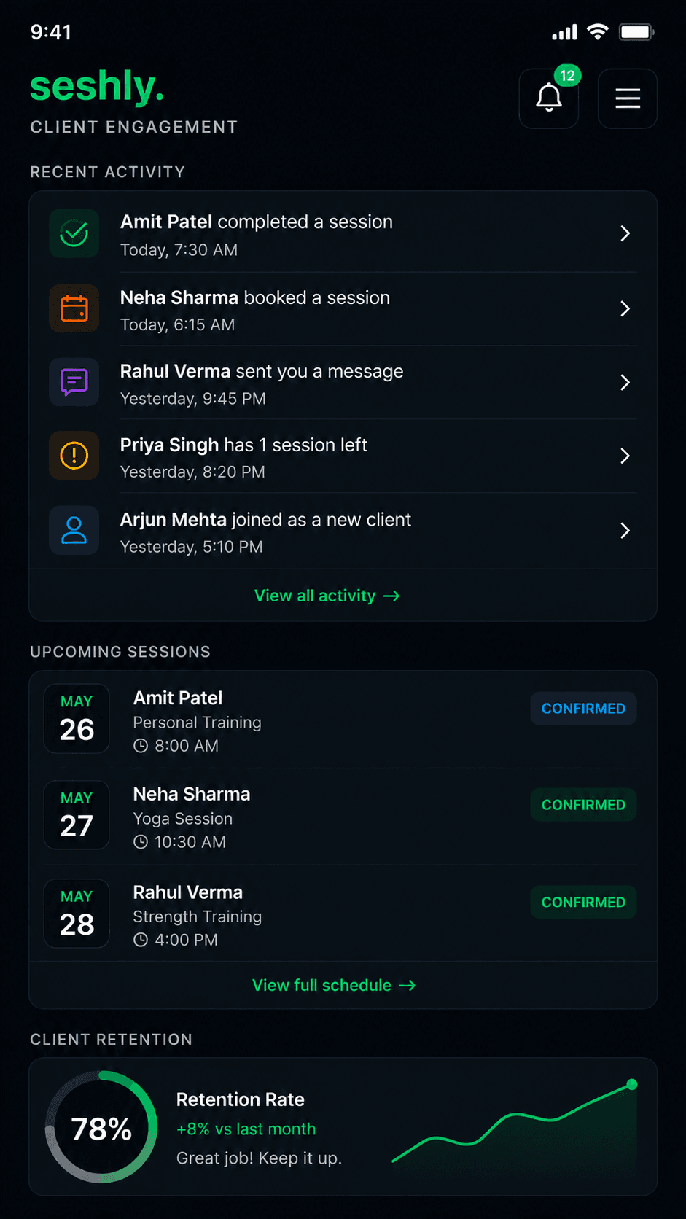Expand Amit Patel completed session chevron
686x1219 pixels.
point(625,233)
